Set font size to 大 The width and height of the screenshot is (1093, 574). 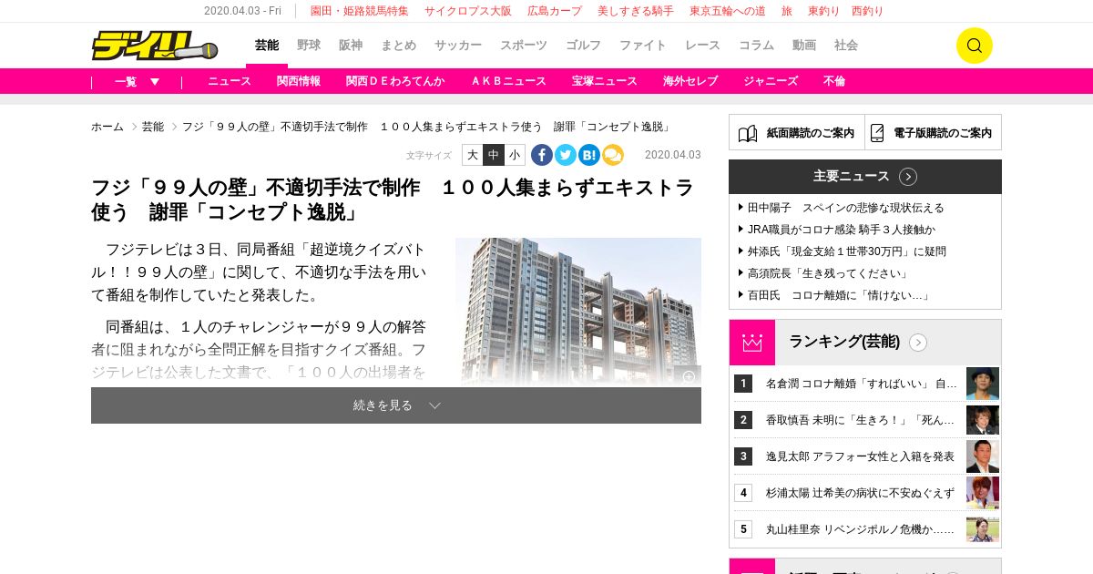click(x=472, y=155)
